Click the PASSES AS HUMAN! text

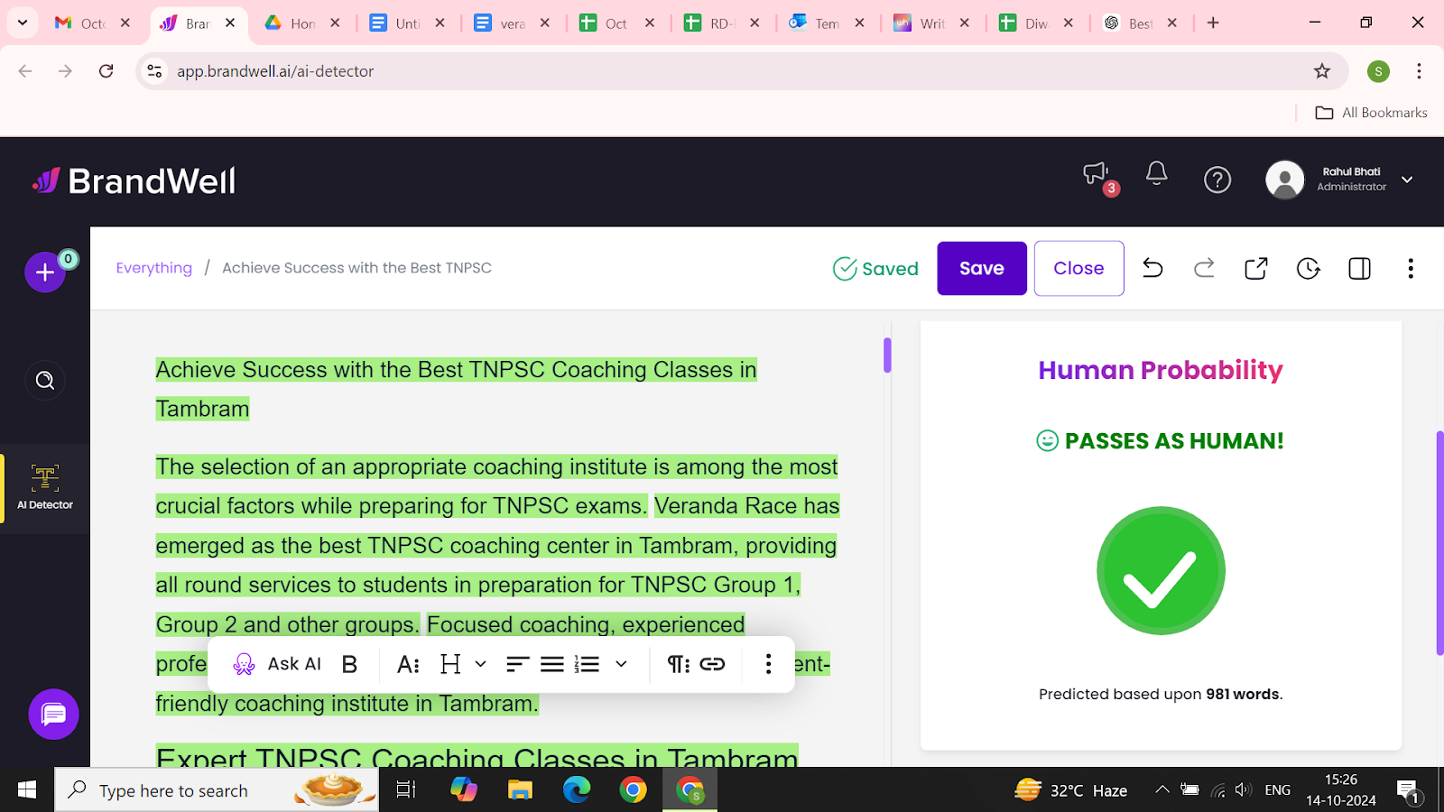pyautogui.click(x=1173, y=441)
